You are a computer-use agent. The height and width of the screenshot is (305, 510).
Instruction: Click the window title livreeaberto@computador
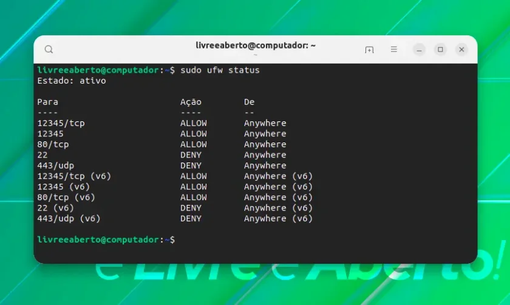256,45
